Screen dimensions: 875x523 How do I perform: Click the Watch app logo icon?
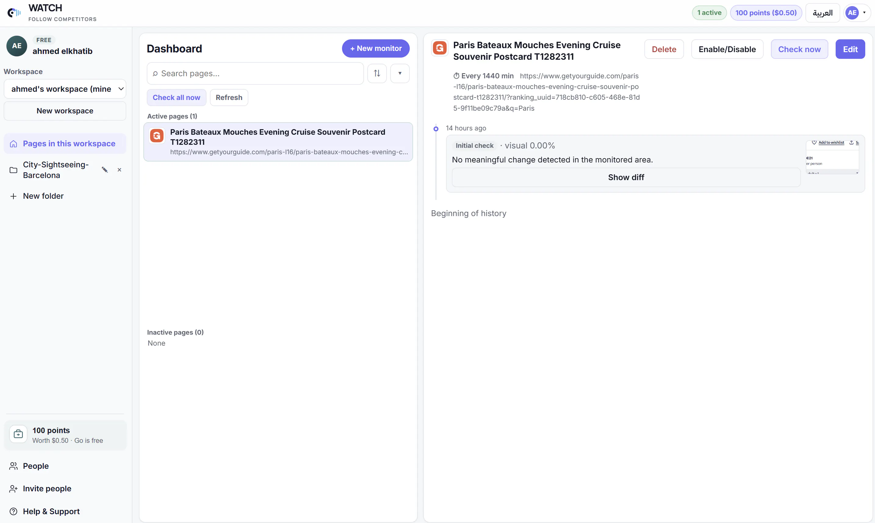[14, 13]
